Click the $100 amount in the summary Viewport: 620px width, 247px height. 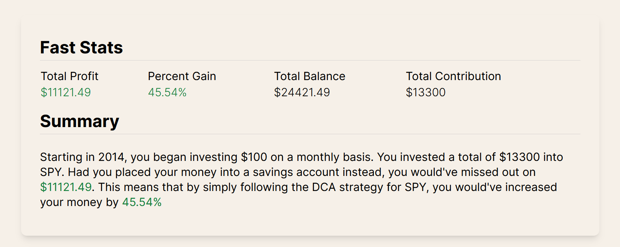[254, 157]
